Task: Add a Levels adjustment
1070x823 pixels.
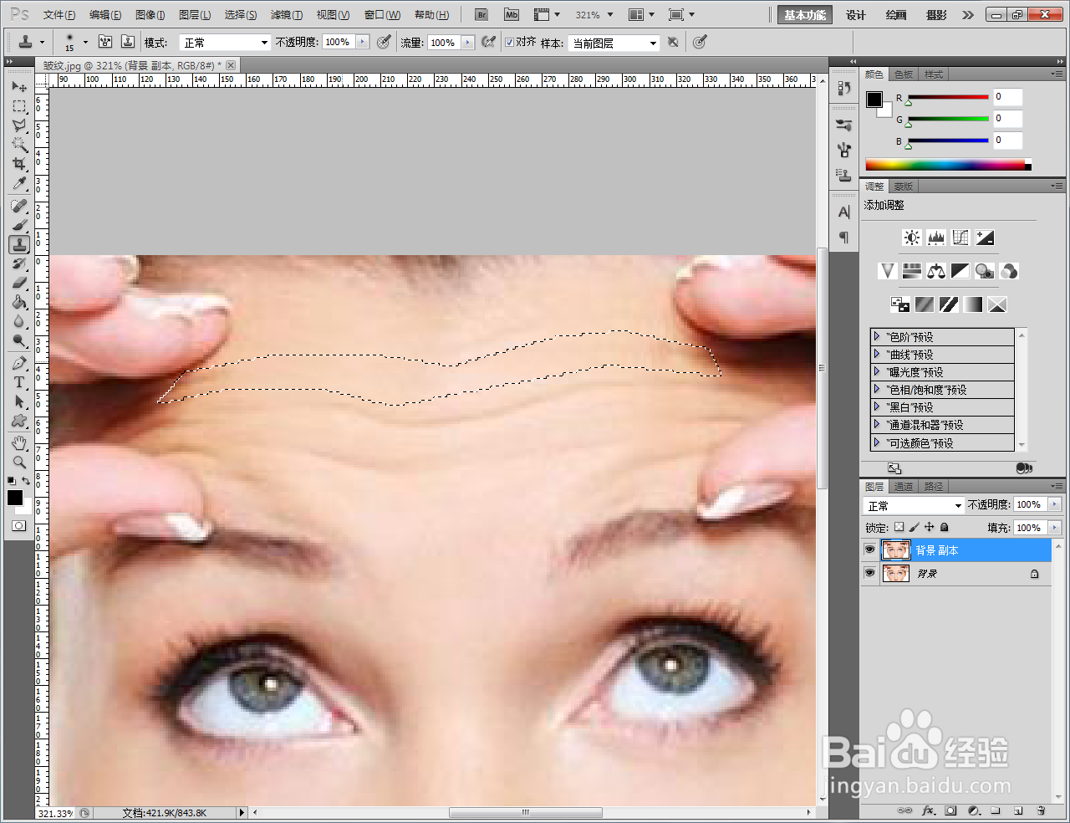Action: [x=936, y=238]
